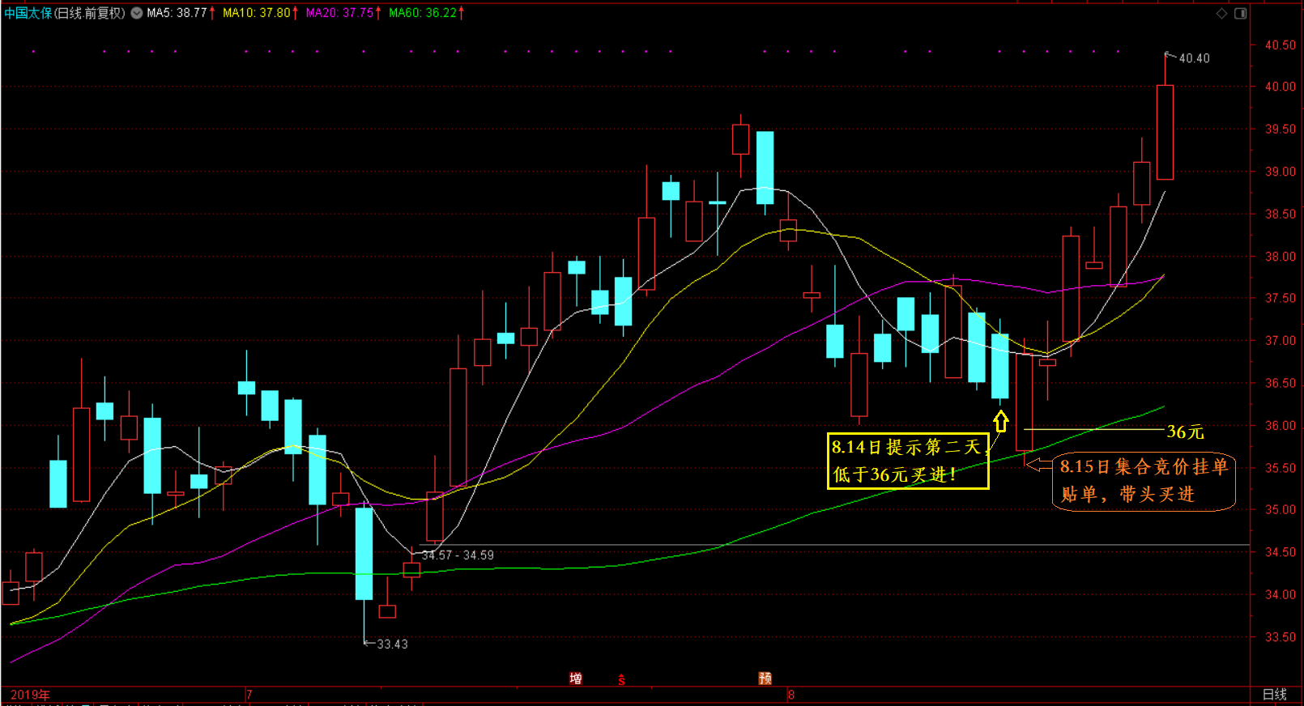Click the red S marker on the timeline

coord(621,679)
